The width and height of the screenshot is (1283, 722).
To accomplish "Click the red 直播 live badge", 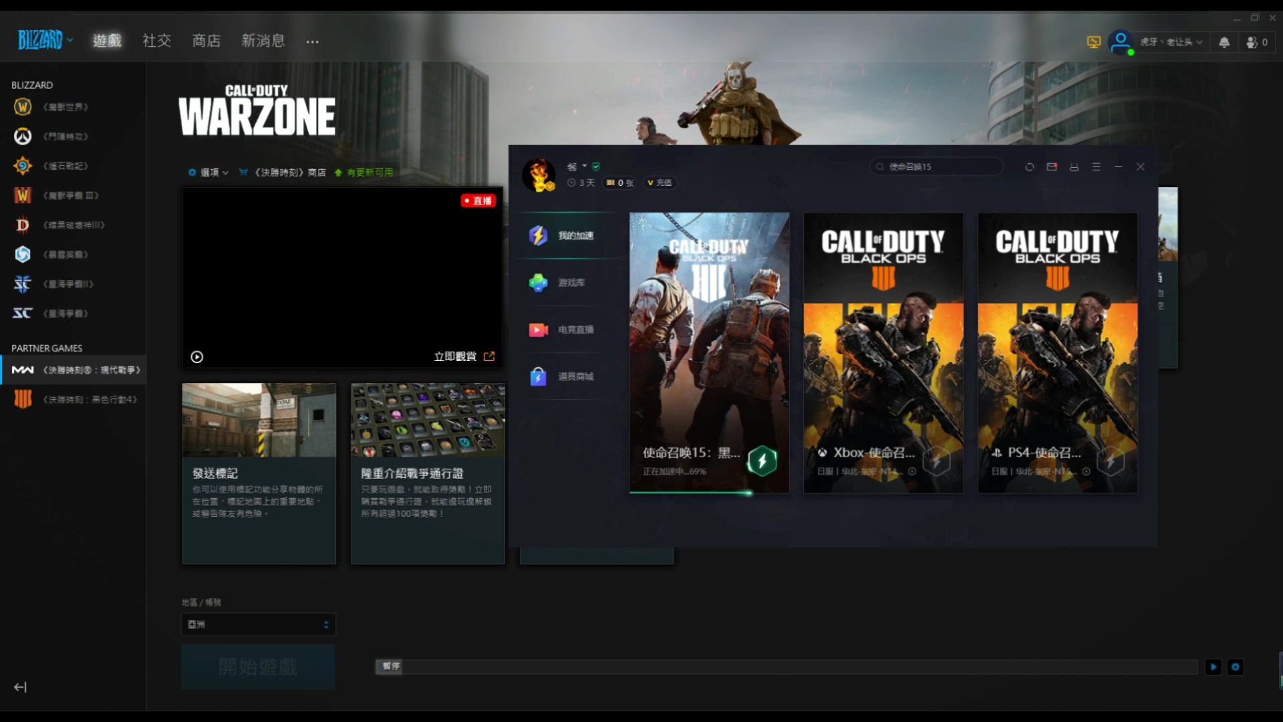I will [x=478, y=201].
